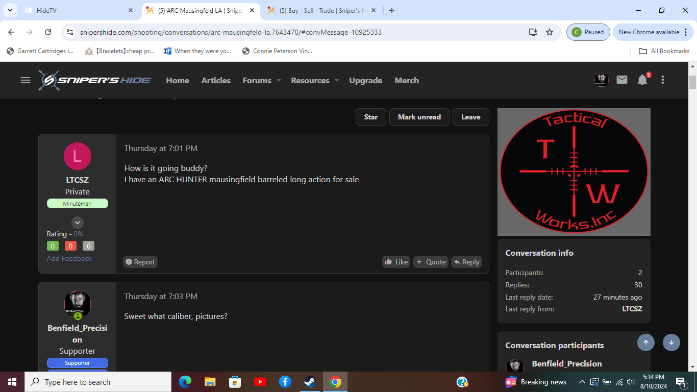The image size is (697, 392).
Task: Like LTCSZ's message
Action: pos(396,262)
